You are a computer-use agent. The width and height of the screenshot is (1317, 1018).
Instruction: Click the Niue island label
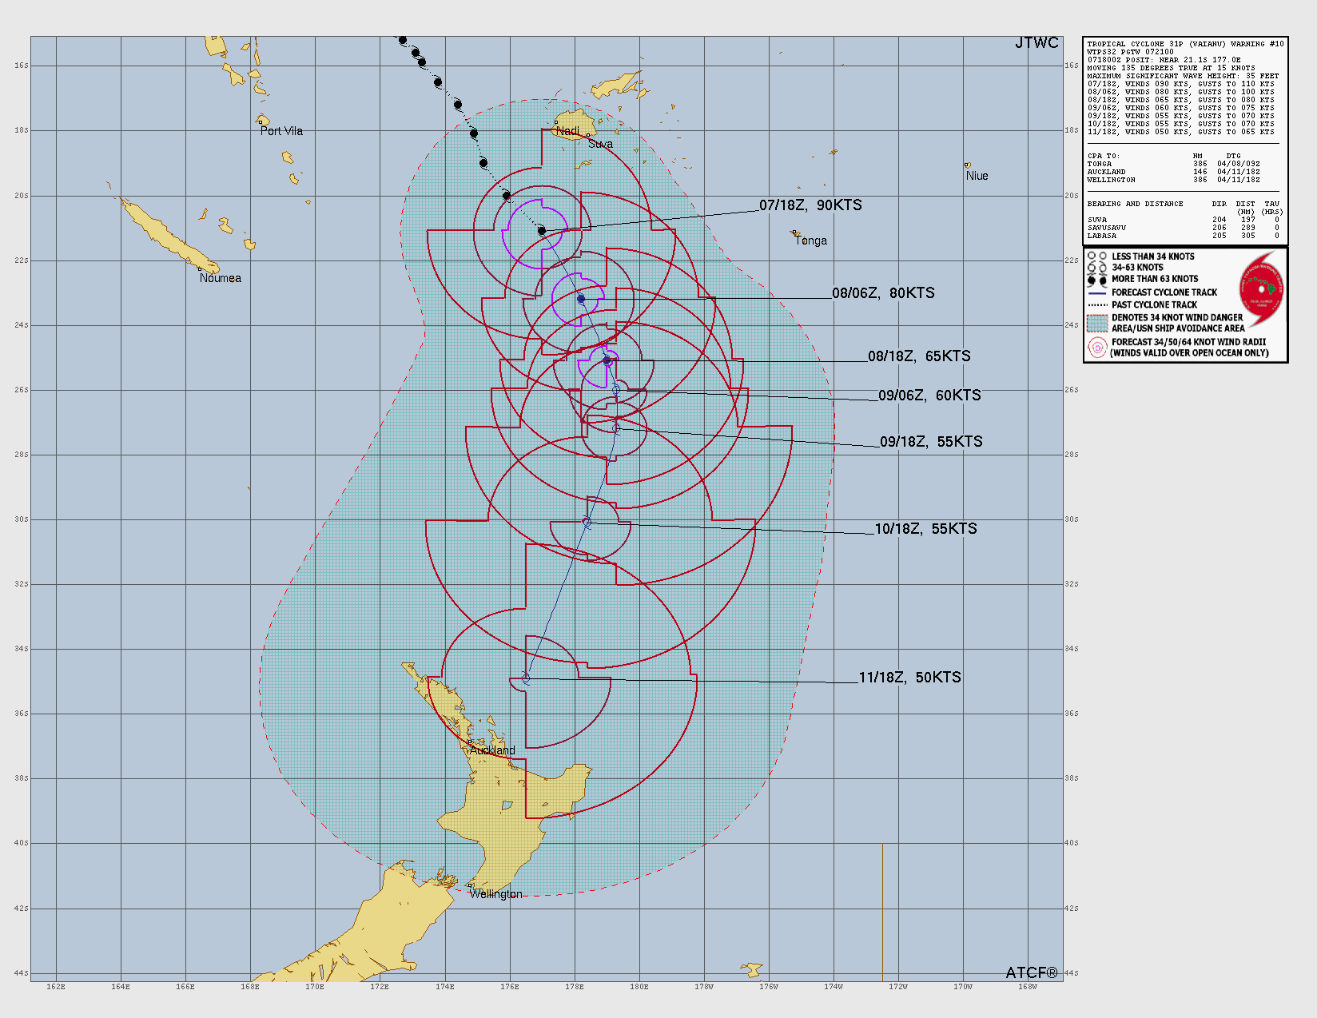coord(977,176)
